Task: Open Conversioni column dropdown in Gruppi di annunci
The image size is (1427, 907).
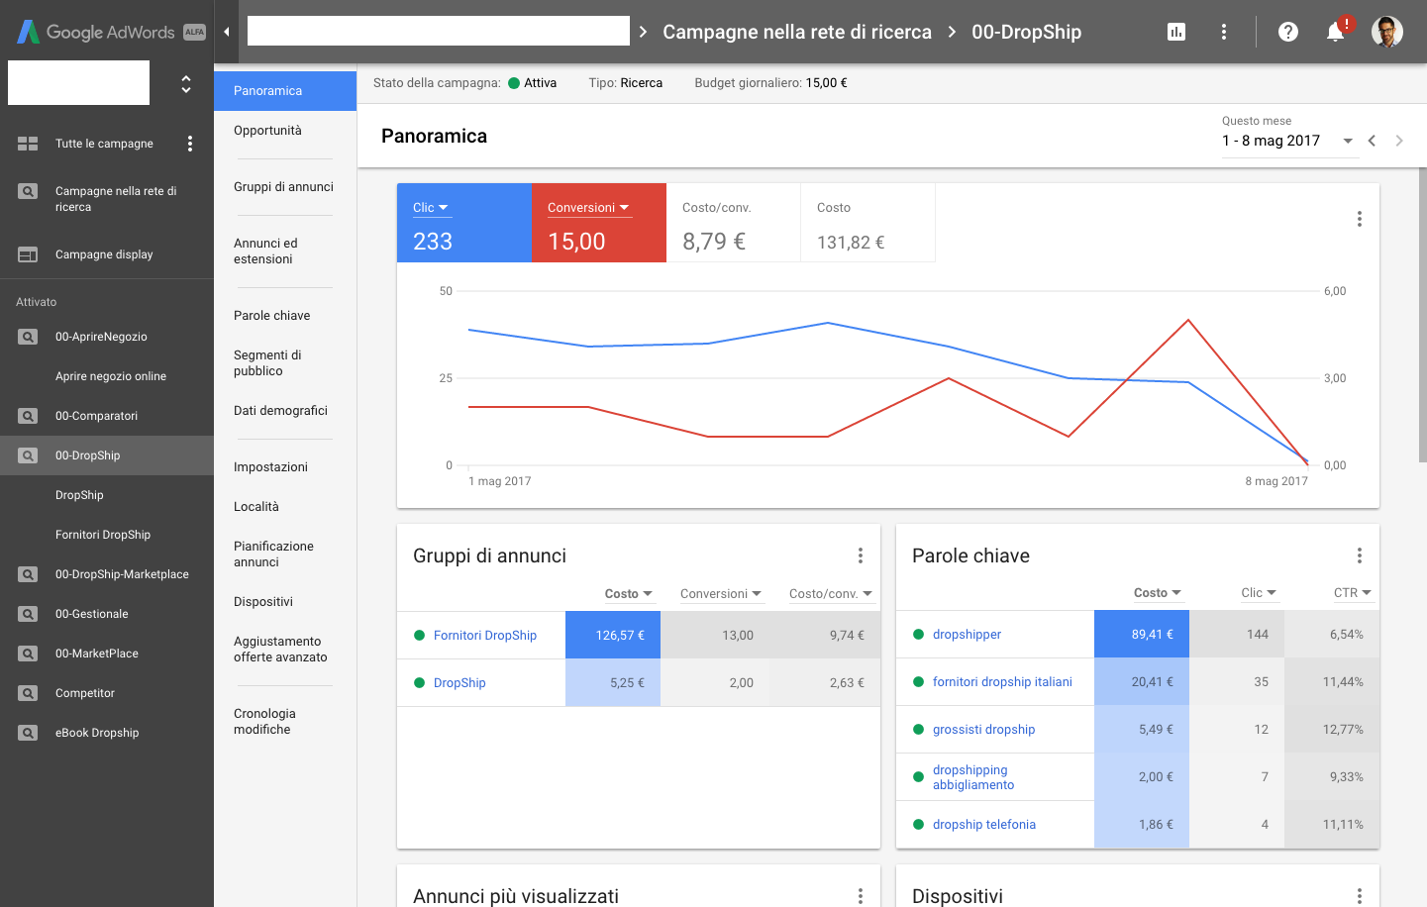Action: (x=721, y=594)
